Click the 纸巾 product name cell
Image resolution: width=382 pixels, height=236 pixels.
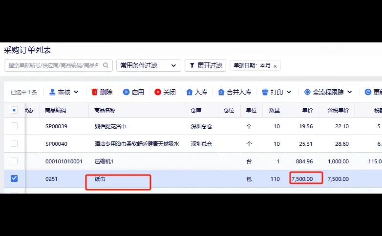click(x=100, y=179)
